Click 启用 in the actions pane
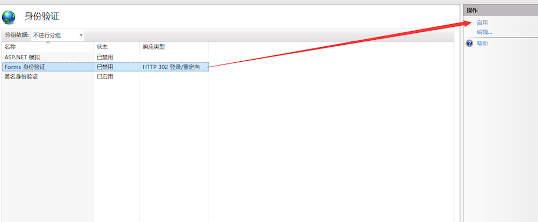 (482, 23)
